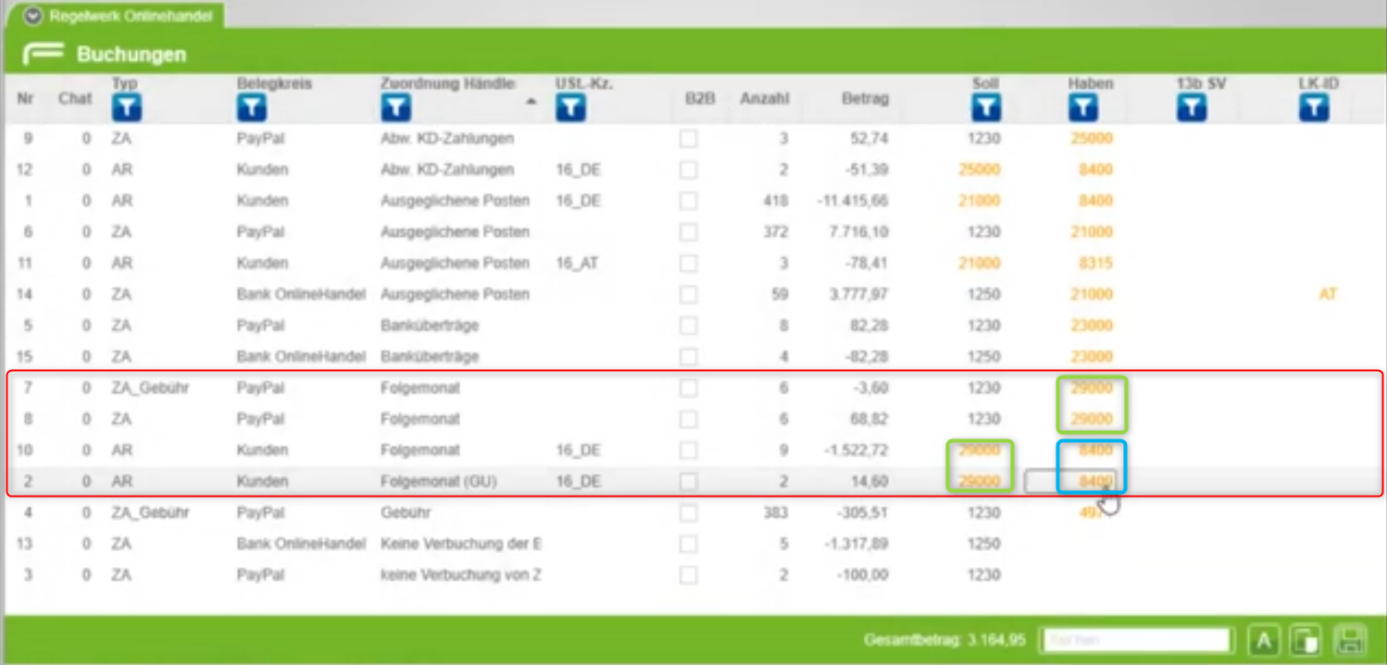Open the Haben column filter

click(x=1083, y=108)
